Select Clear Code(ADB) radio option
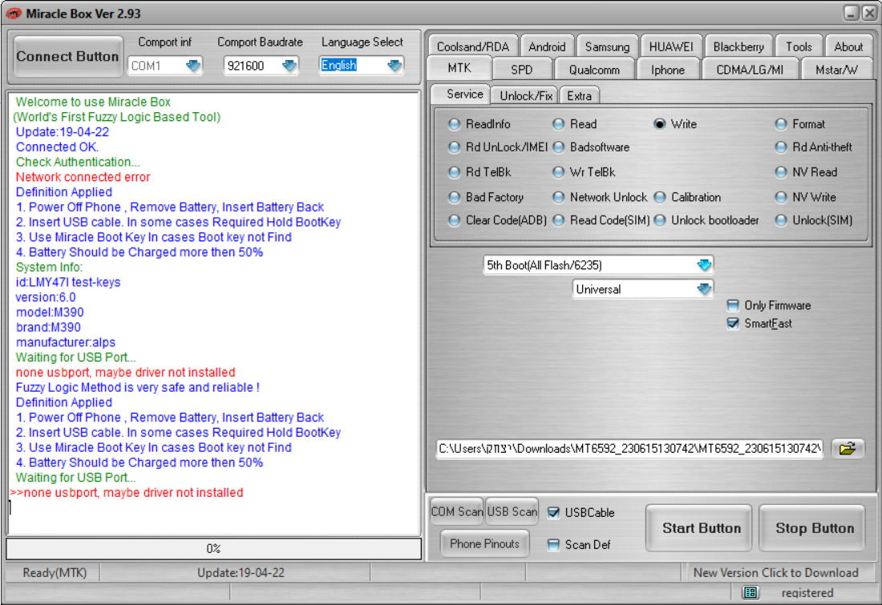This screenshot has width=882, height=605. 454,220
